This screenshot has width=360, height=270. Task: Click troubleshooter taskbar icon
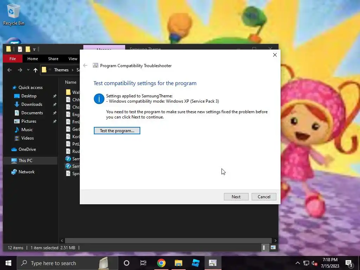(x=213, y=263)
